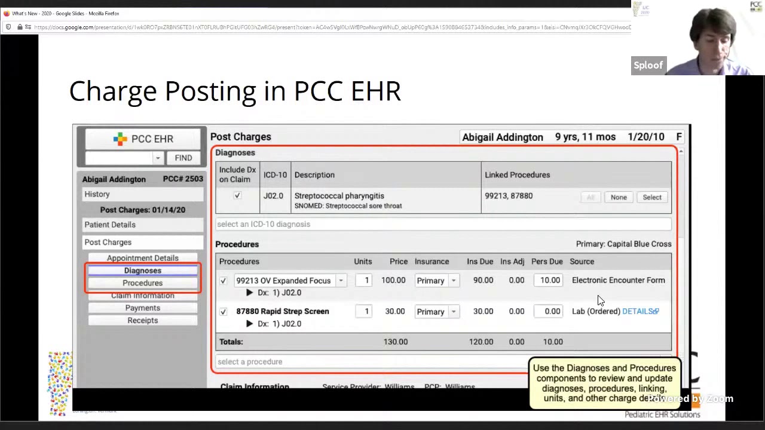
Task: Open the patient search dropdown arrow
Action: point(158,158)
